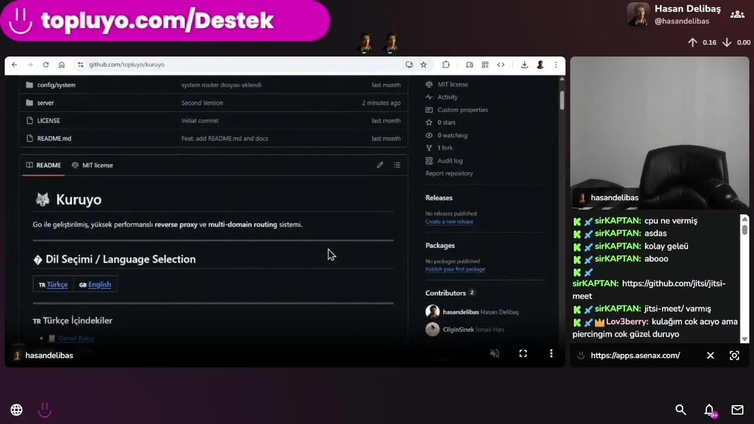
Task: Open the github.com/jitsi/jitsi-meet chat link
Action: coord(649,290)
